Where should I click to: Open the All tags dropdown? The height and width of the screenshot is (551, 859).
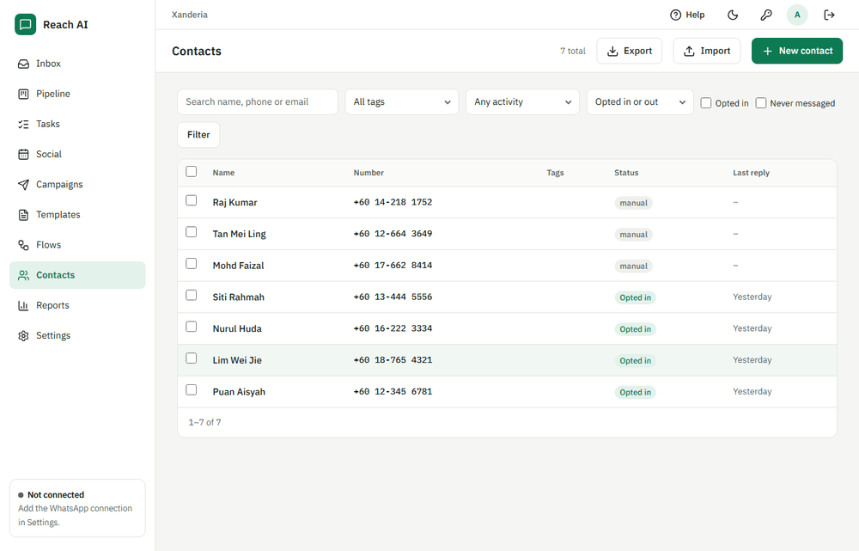tap(401, 102)
